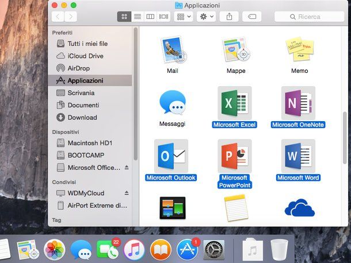This screenshot has width=351, height=263.
Task: Open iTunes from the Dock
Action: (x=134, y=250)
